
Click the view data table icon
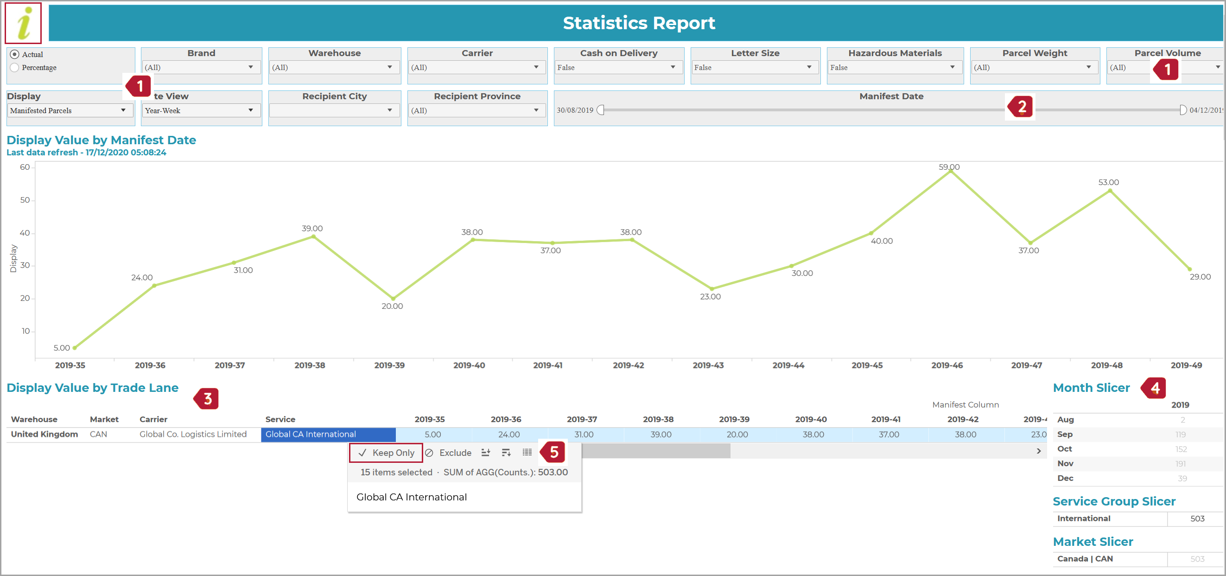(x=527, y=452)
